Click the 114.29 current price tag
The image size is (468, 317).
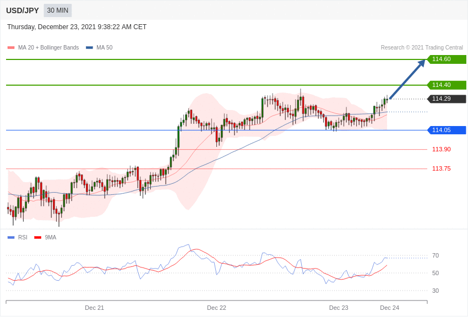pyautogui.click(x=447, y=99)
